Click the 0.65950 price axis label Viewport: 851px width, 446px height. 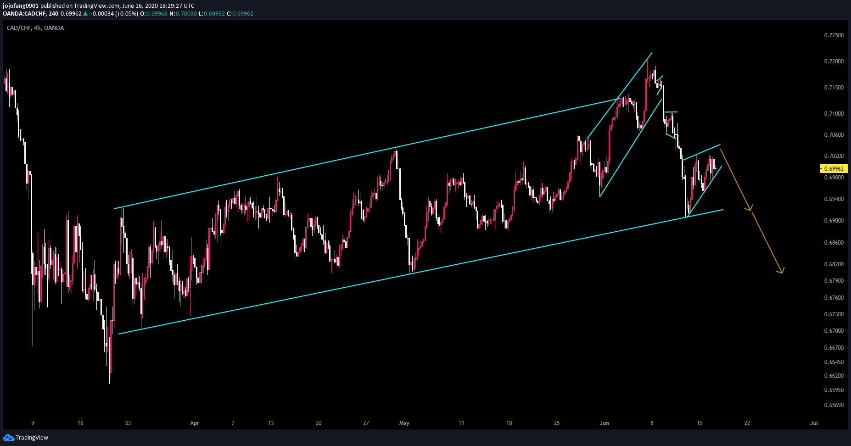834,390
